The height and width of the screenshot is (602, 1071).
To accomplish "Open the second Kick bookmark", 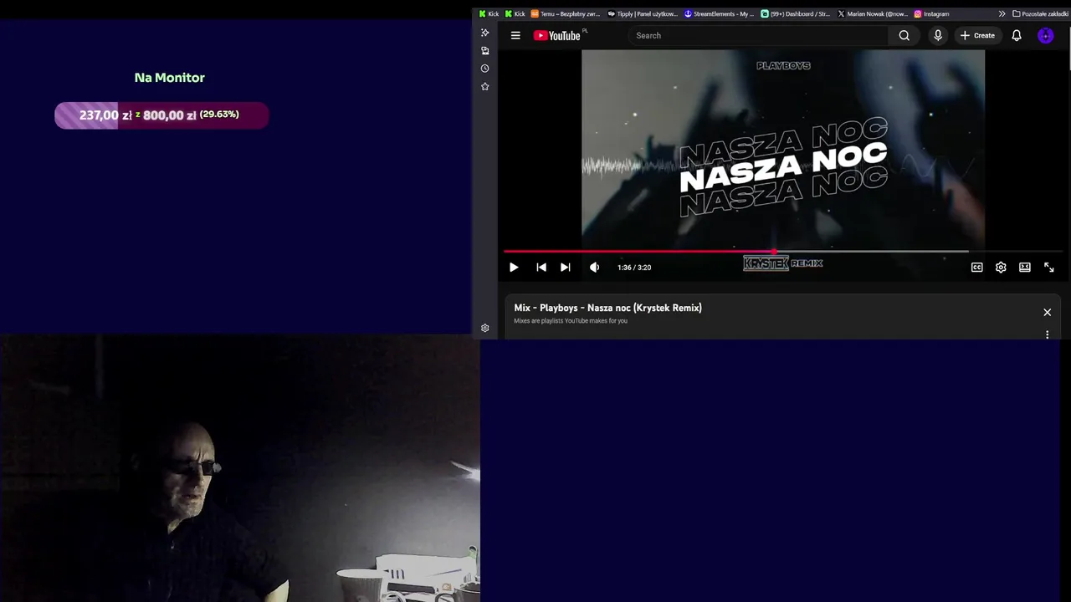I will pos(515,13).
